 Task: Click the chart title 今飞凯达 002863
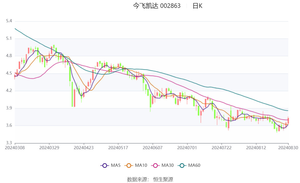pos(157,6)
